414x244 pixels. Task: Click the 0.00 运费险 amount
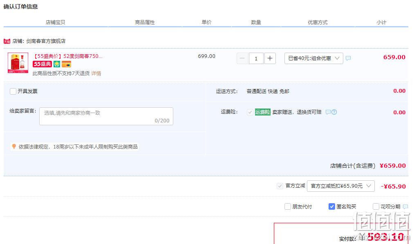click(399, 113)
